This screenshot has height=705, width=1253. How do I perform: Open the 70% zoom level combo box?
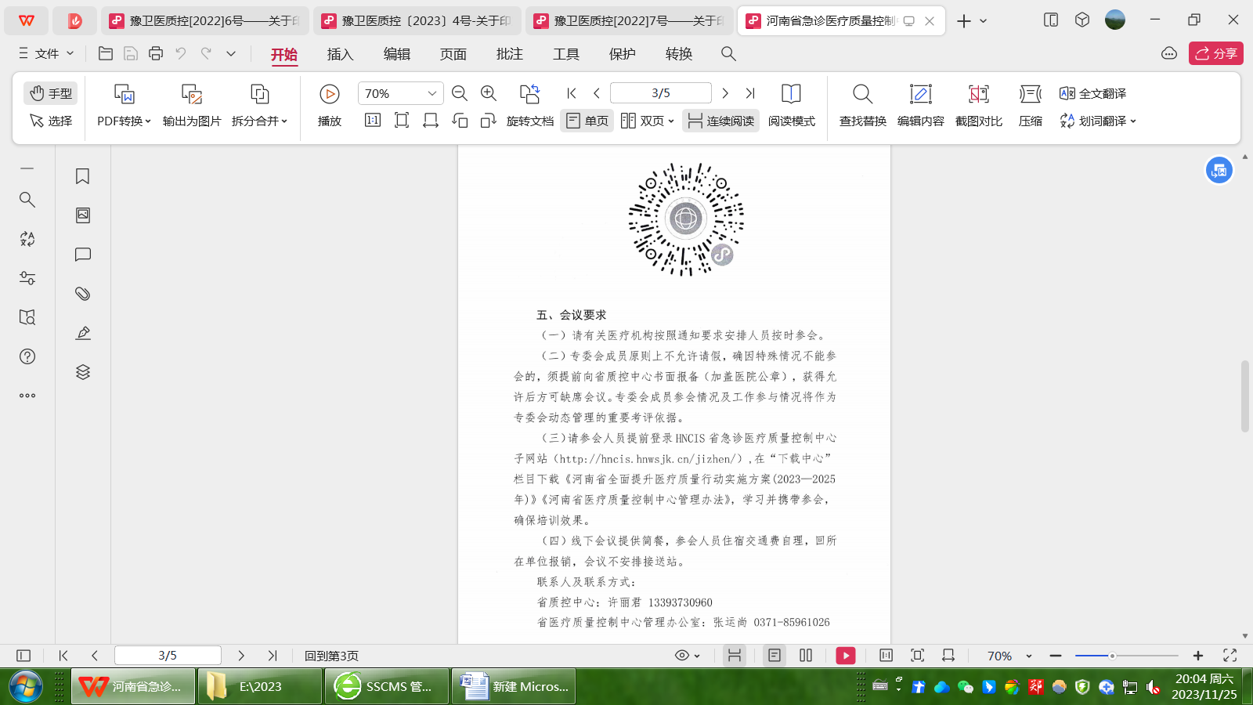click(x=400, y=93)
